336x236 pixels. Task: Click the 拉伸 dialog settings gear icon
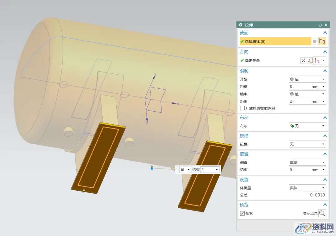click(240, 25)
